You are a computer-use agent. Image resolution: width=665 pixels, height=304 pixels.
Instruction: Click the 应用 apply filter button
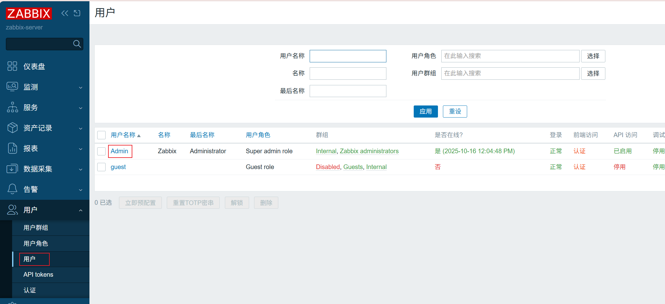click(x=426, y=111)
